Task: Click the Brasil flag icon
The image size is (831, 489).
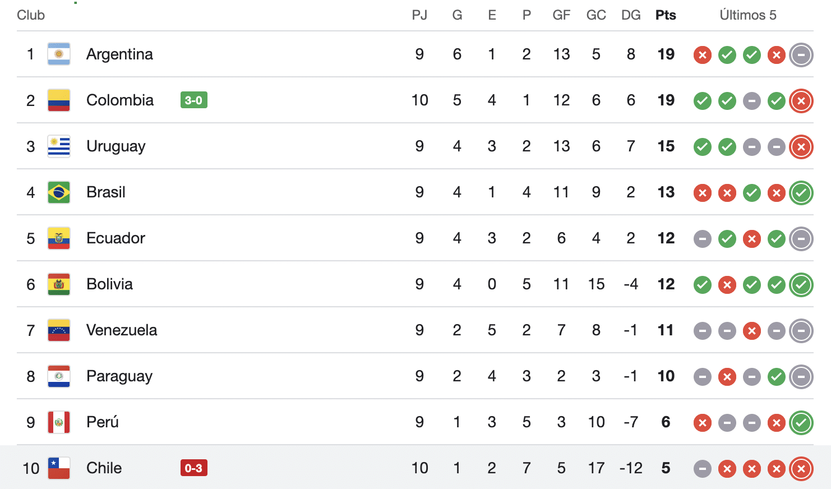Action: 59,192
